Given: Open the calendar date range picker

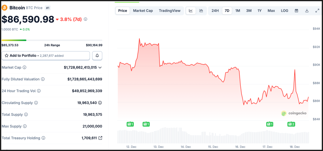Looking at the screenshot, I should 296,11.
